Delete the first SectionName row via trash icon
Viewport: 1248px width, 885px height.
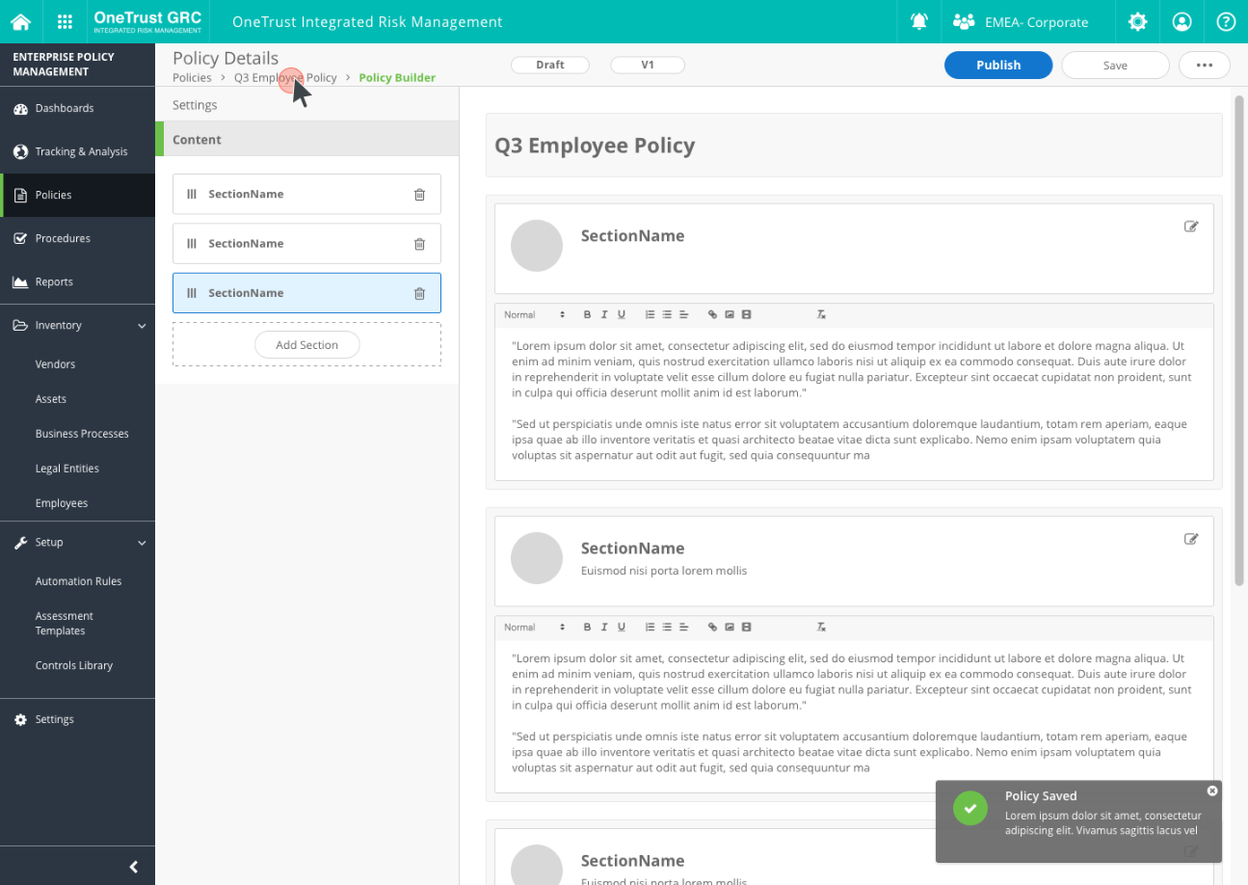(419, 194)
